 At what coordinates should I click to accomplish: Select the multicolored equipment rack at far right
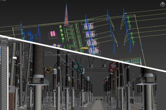[133, 61]
